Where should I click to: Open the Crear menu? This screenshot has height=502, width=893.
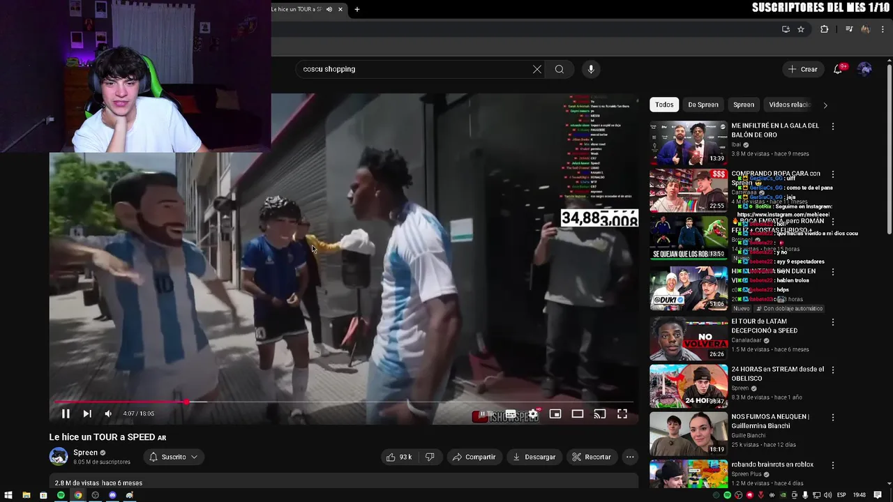pyautogui.click(x=802, y=69)
